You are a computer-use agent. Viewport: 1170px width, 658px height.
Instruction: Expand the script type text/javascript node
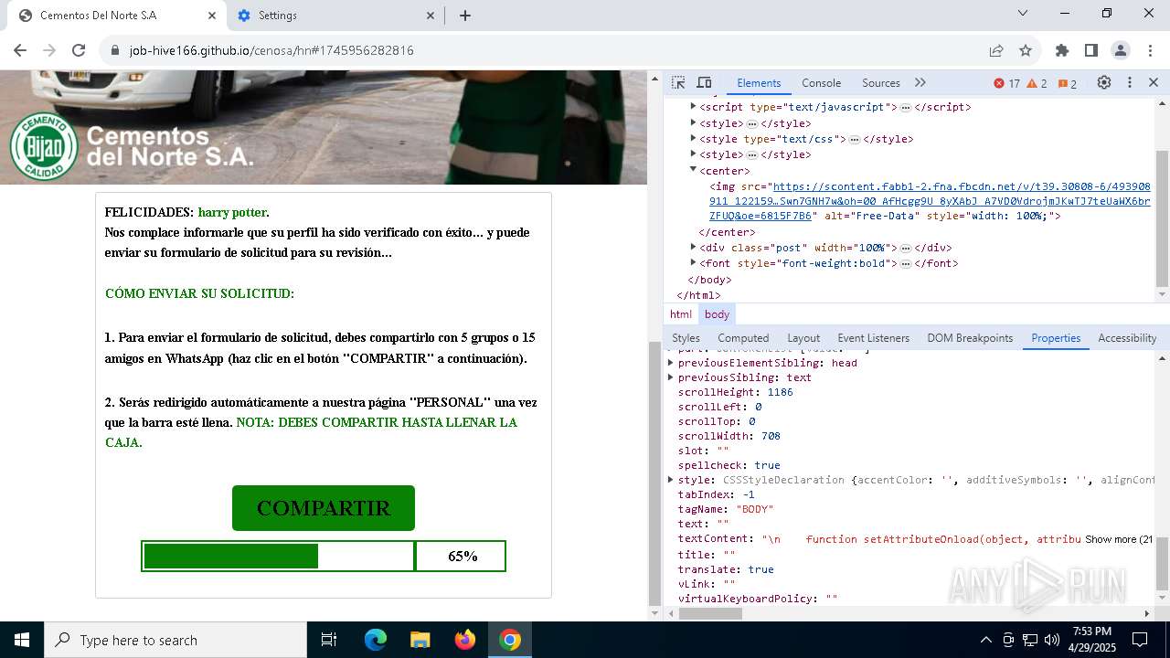click(x=693, y=107)
